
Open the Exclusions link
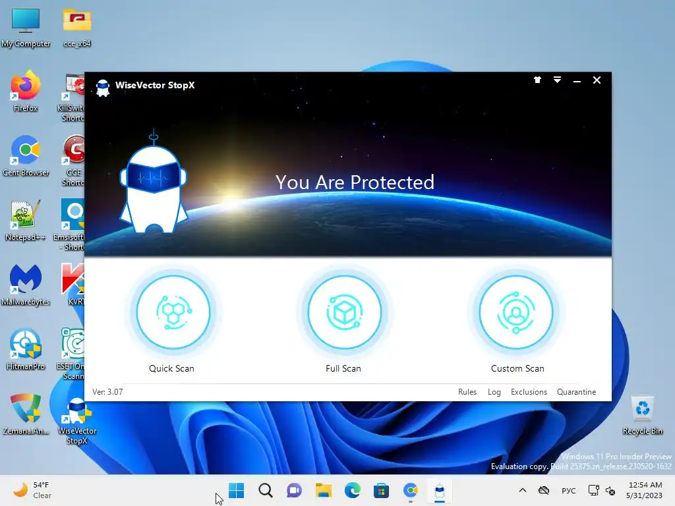coord(529,392)
